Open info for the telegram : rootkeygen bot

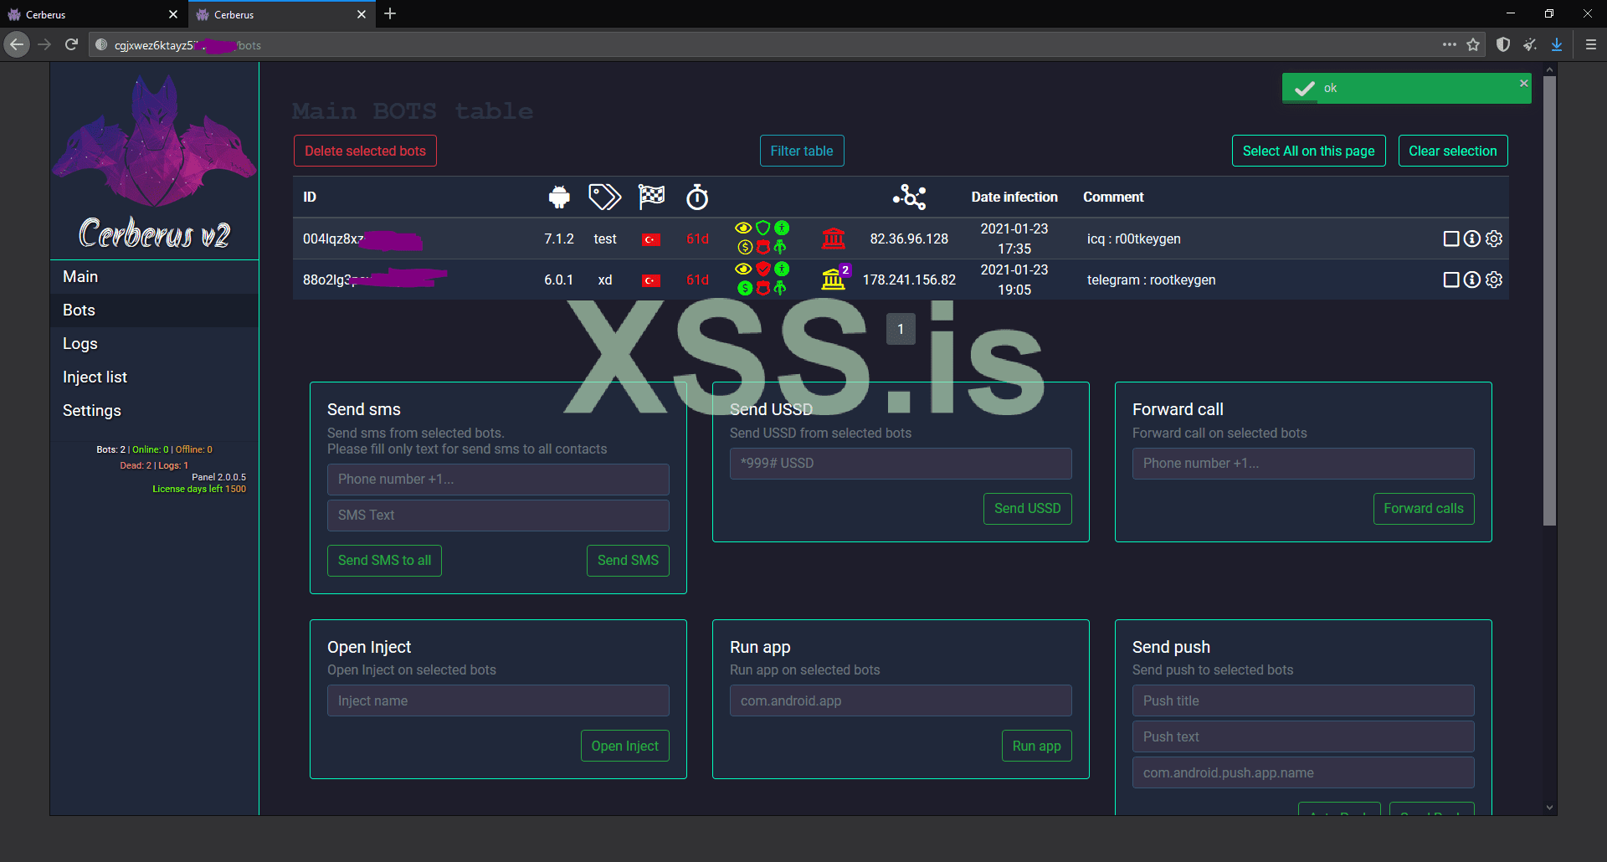point(1472,280)
